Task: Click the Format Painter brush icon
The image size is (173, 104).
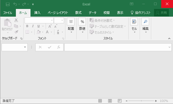Action: coord(16,32)
